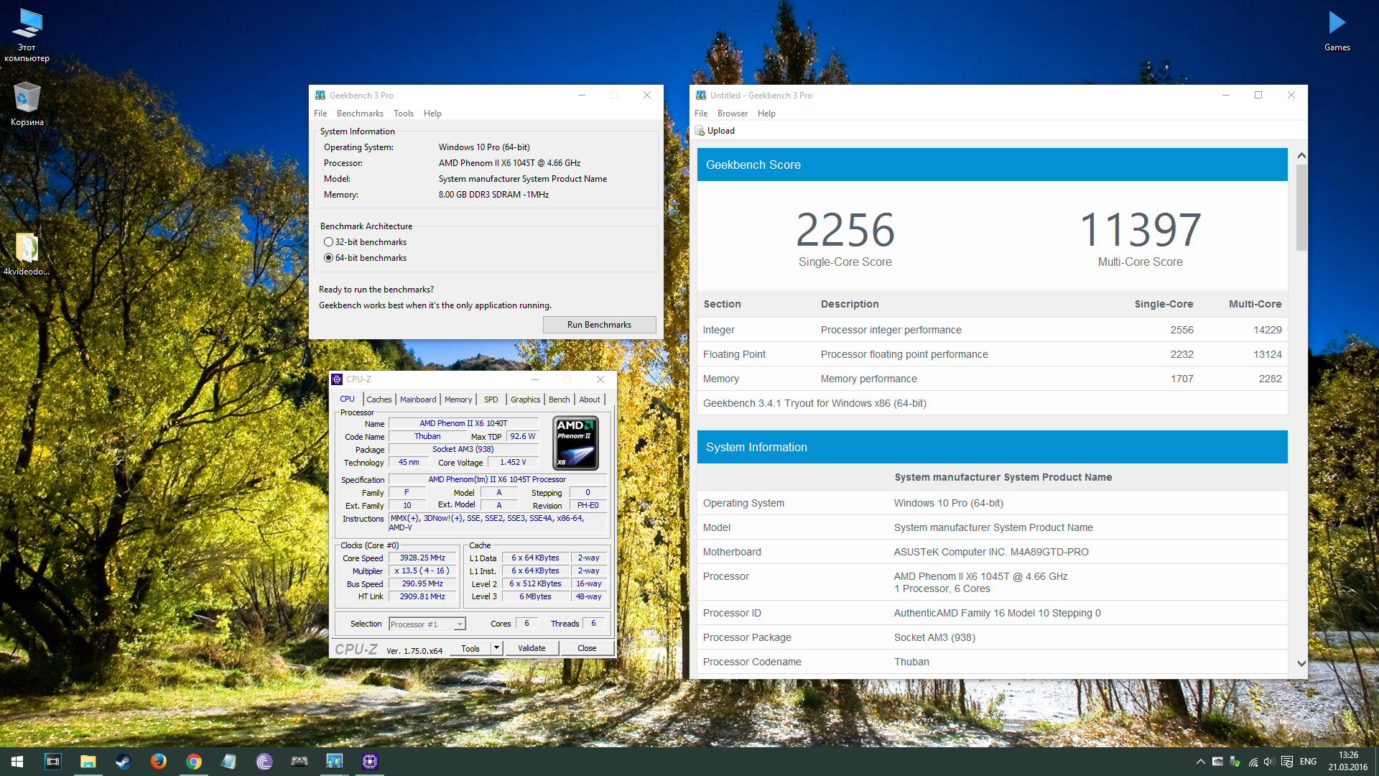The width and height of the screenshot is (1379, 776).
Task: Open the Processor #1 selection dropdown
Action: click(427, 624)
